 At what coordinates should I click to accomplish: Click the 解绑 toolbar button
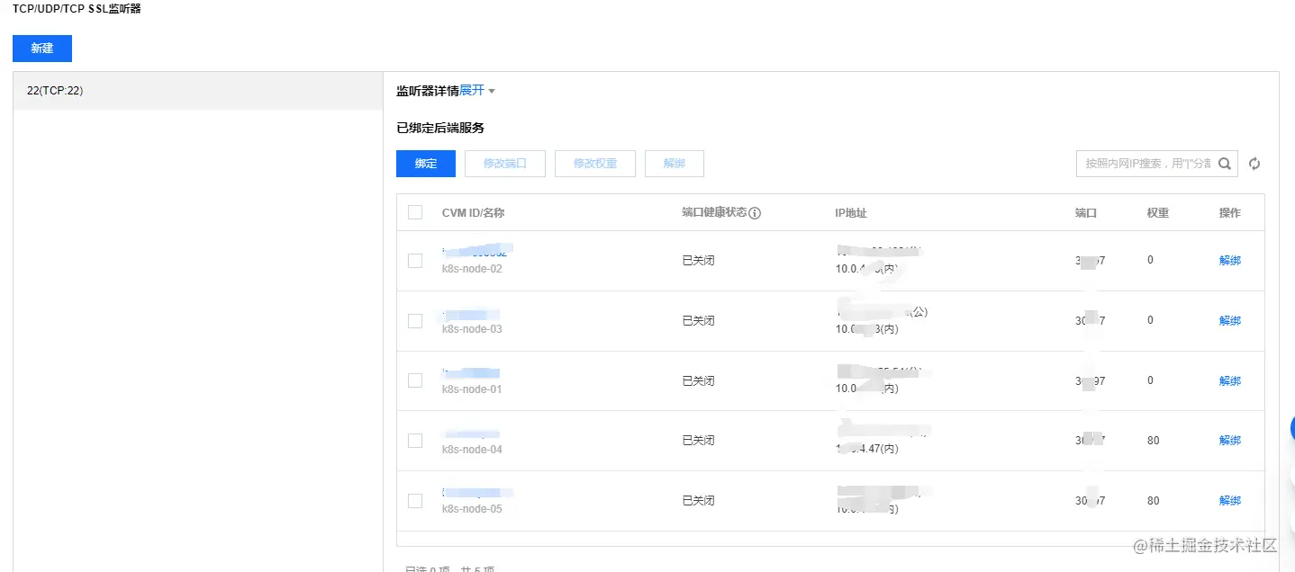point(675,164)
